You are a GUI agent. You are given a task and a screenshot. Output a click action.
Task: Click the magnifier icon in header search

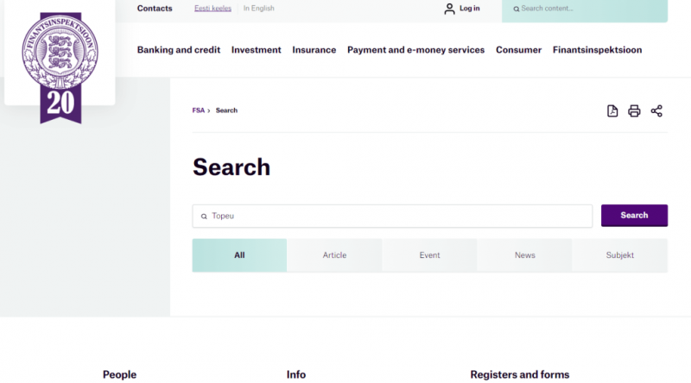point(516,9)
